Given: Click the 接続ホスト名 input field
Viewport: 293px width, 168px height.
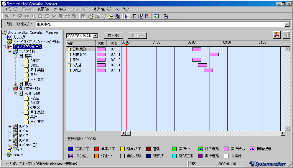Looking at the screenshot, I should pyautogui.click(x=160, y=24).
